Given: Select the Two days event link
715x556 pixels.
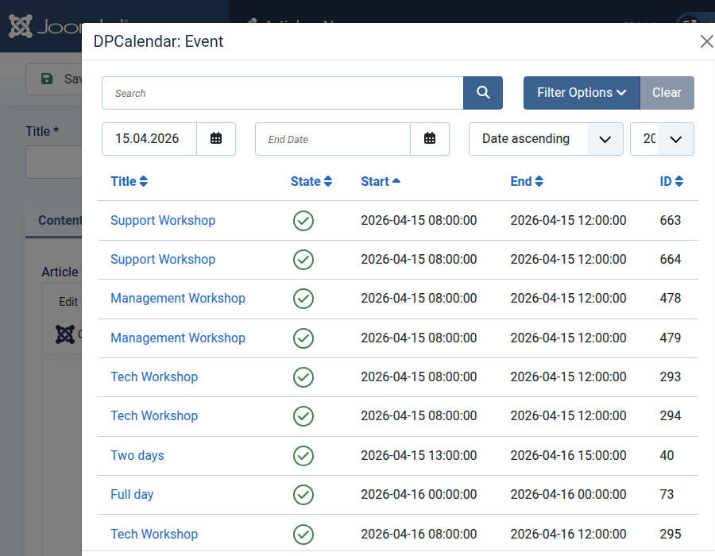Looking at the screenshot, I should coord(137,456).
